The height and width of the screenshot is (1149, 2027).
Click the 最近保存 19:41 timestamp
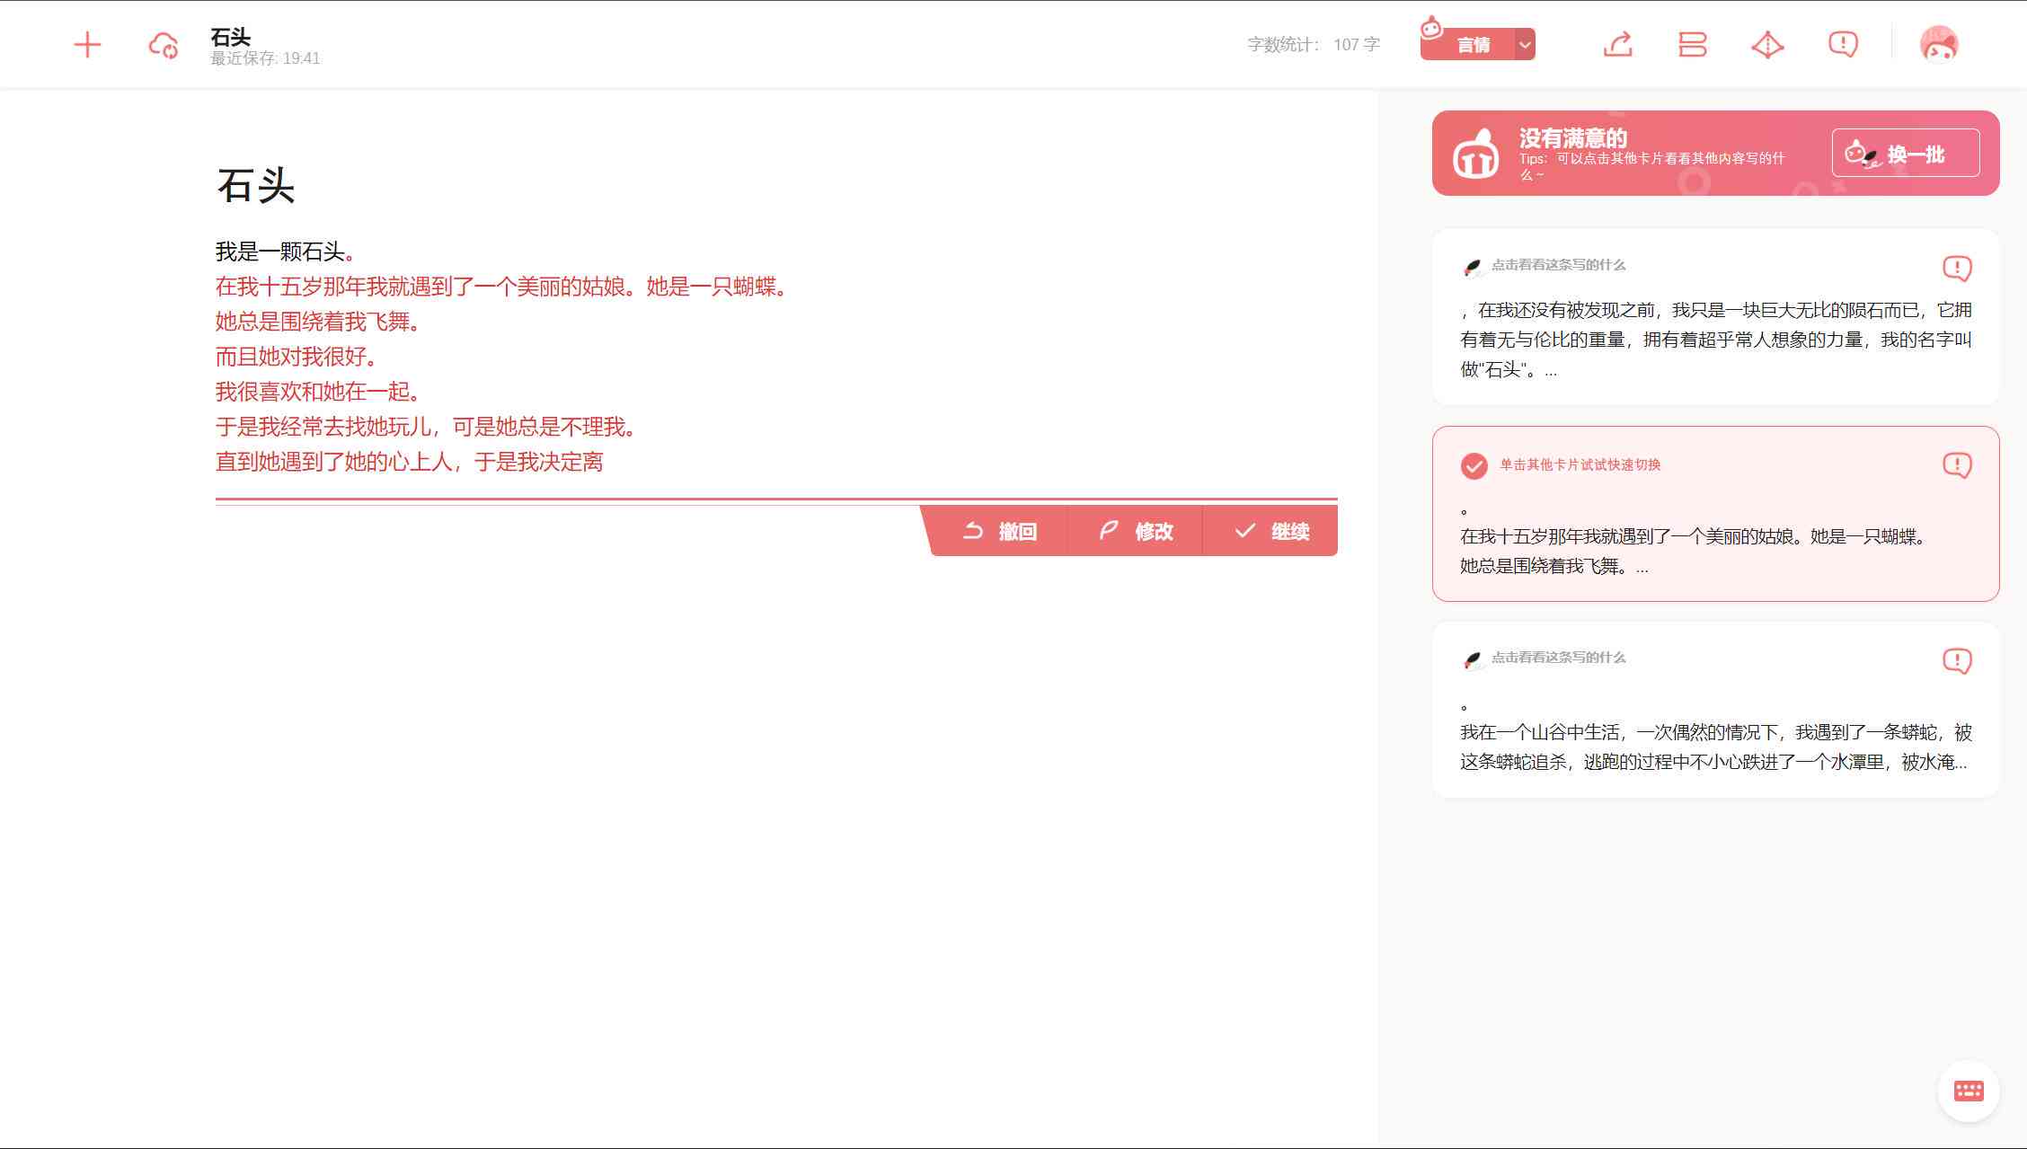265,58
